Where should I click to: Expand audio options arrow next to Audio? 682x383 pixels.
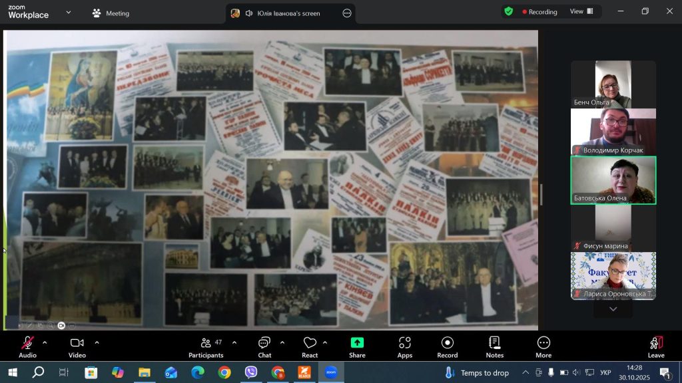pos(45,342)
